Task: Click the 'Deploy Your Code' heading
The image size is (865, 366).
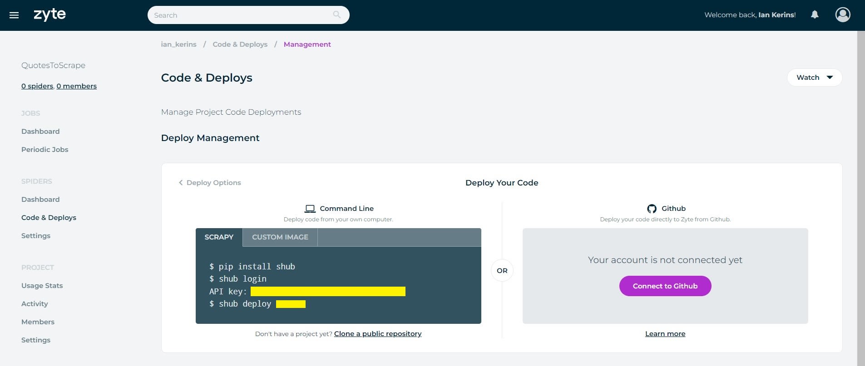Action: (x=502, y=183)
